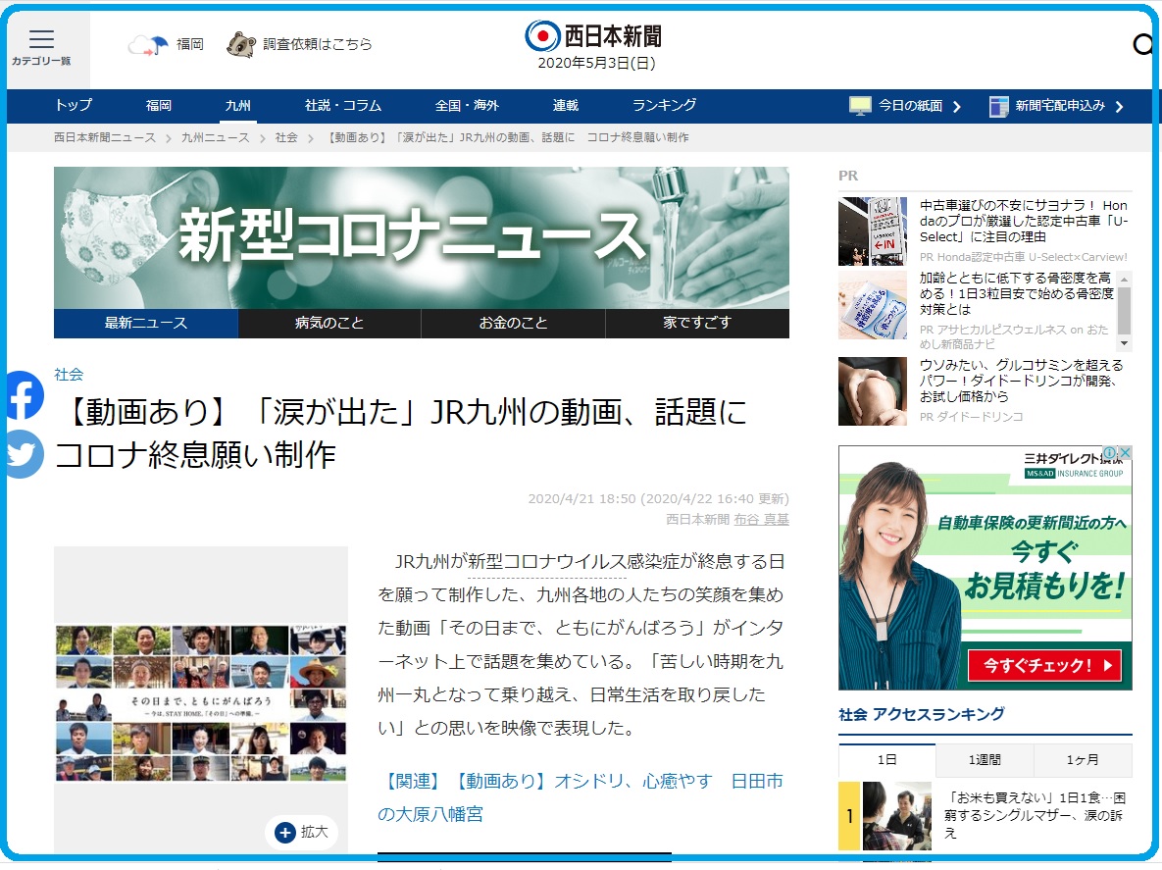1162x870 pixels.
Task: Click header date 2020年5月3日(日)
Action: pos(596,63)
